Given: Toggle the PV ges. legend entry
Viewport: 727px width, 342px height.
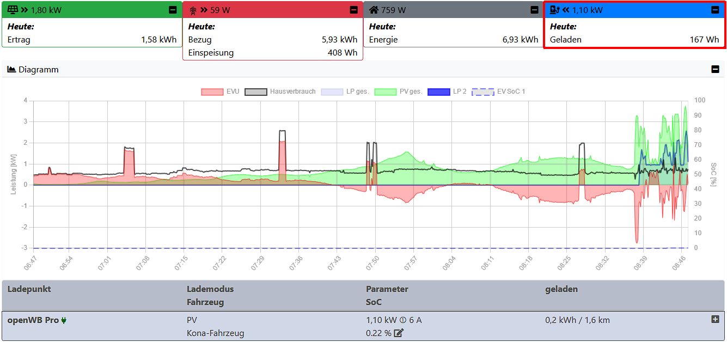Looking at the screenshot, I should [399, 91].
